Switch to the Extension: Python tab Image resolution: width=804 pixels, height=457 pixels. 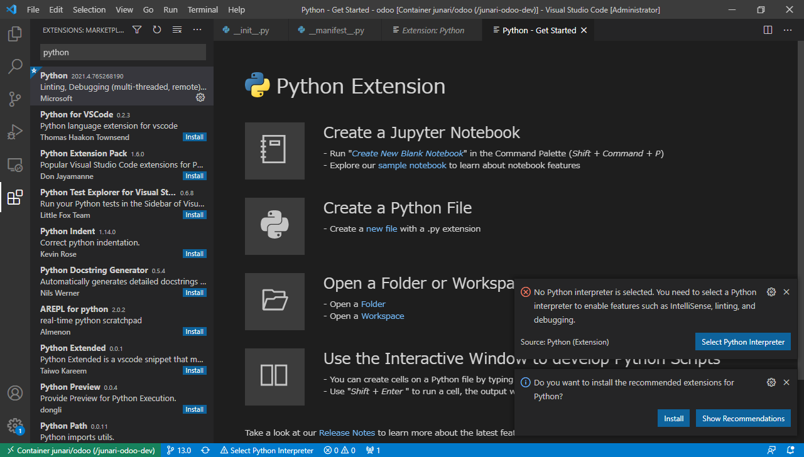click(x=432, y=30)
